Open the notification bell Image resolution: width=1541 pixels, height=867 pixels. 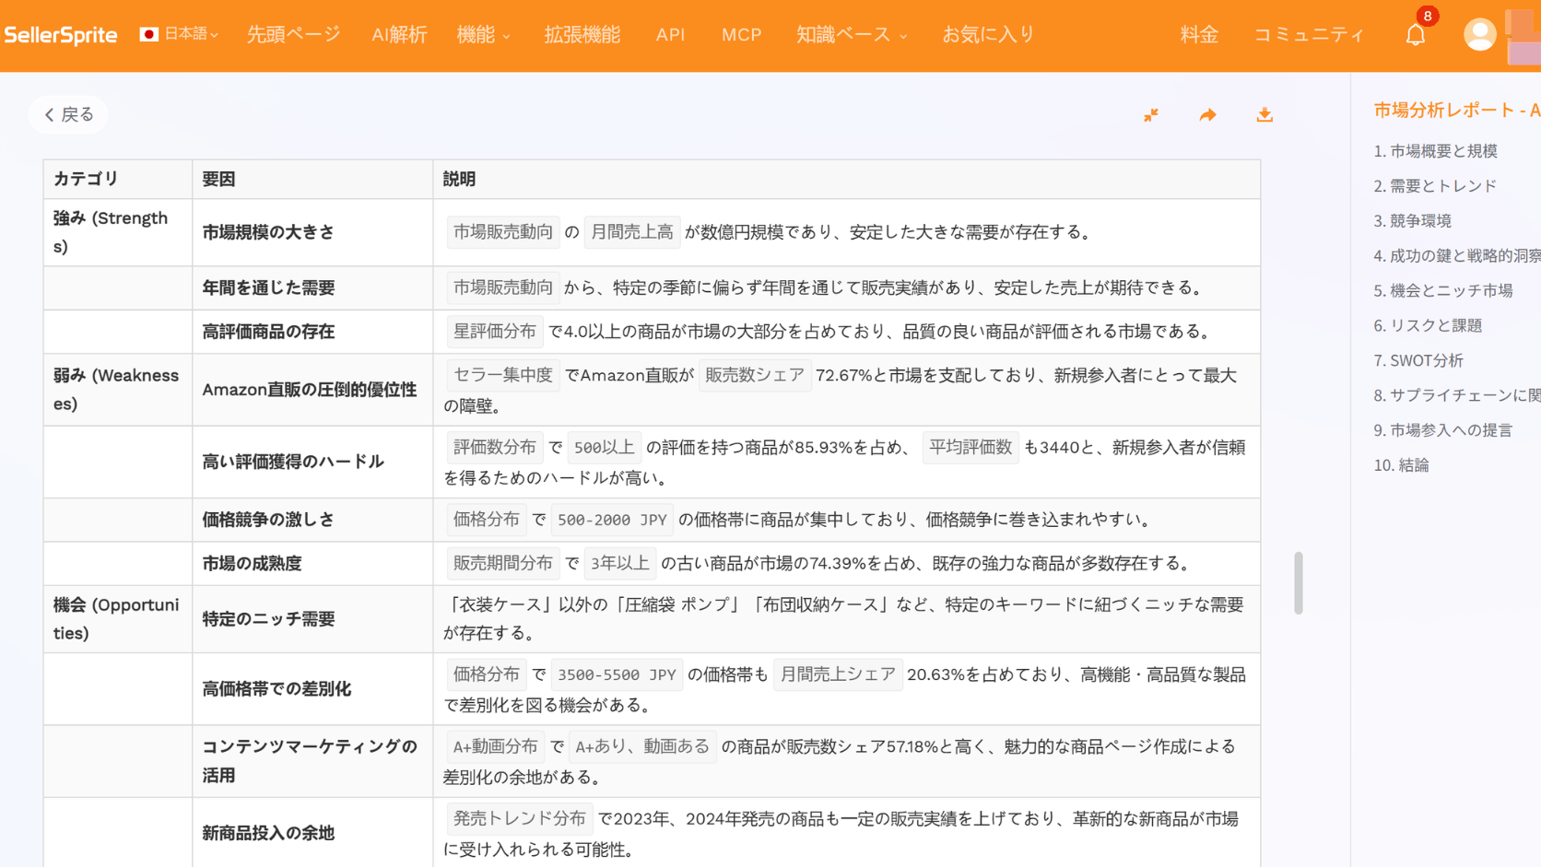pos(1416,35)
